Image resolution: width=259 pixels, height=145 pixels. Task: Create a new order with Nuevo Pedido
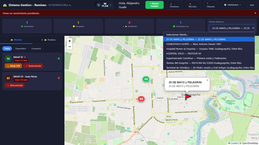pyautogui.click(x=154, y=5)
